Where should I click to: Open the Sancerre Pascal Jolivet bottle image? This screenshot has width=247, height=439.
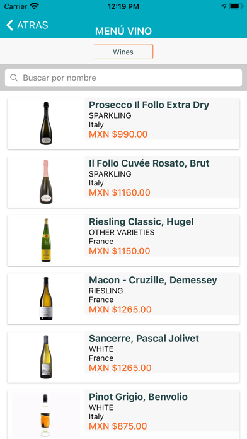click(x=46, y=357)
